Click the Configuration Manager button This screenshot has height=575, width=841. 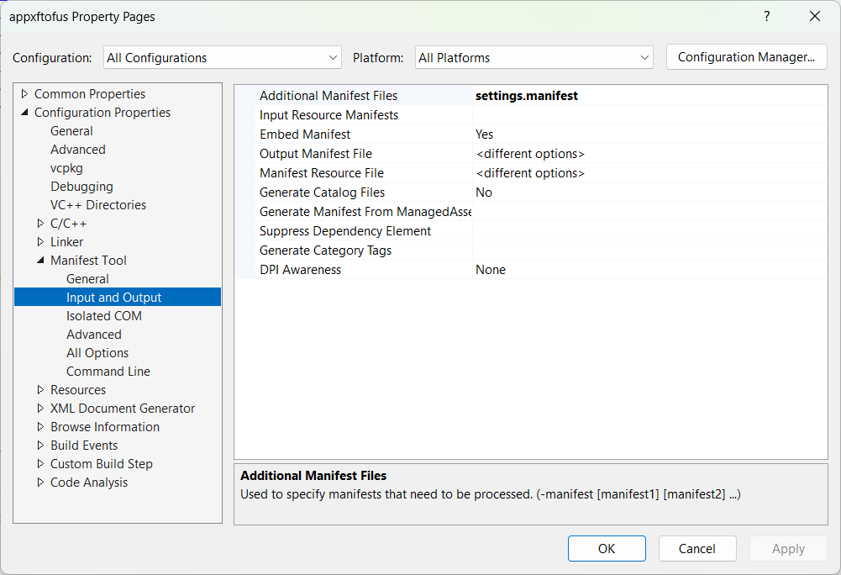tap(746, 57)
